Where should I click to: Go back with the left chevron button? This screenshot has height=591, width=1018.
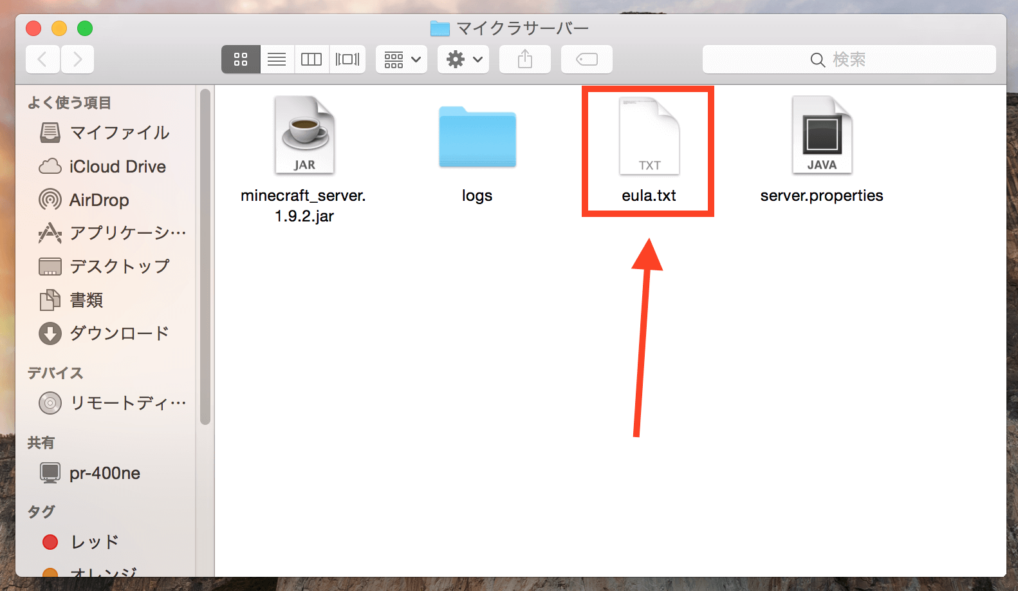pos(42,59)
